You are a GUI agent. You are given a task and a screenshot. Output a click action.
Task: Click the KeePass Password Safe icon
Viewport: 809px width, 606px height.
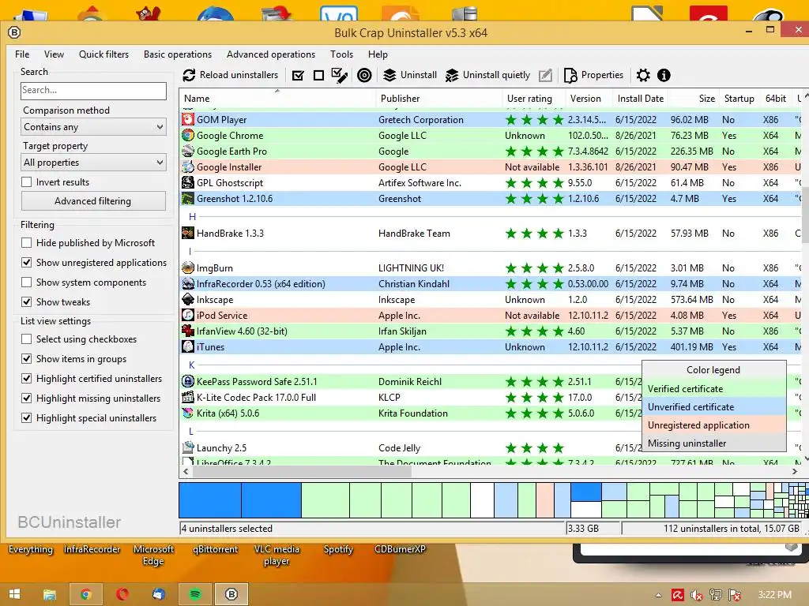pos(188,381)
